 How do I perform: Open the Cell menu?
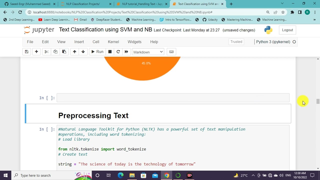pos(96,42)
